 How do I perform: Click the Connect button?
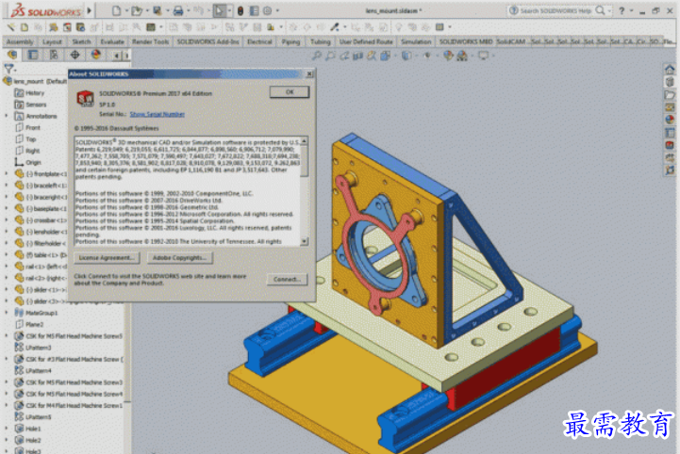(x=287, y=280)
